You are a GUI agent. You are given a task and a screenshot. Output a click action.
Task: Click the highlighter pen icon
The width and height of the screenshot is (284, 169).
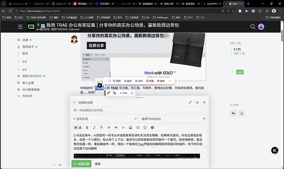coord(109,93)
